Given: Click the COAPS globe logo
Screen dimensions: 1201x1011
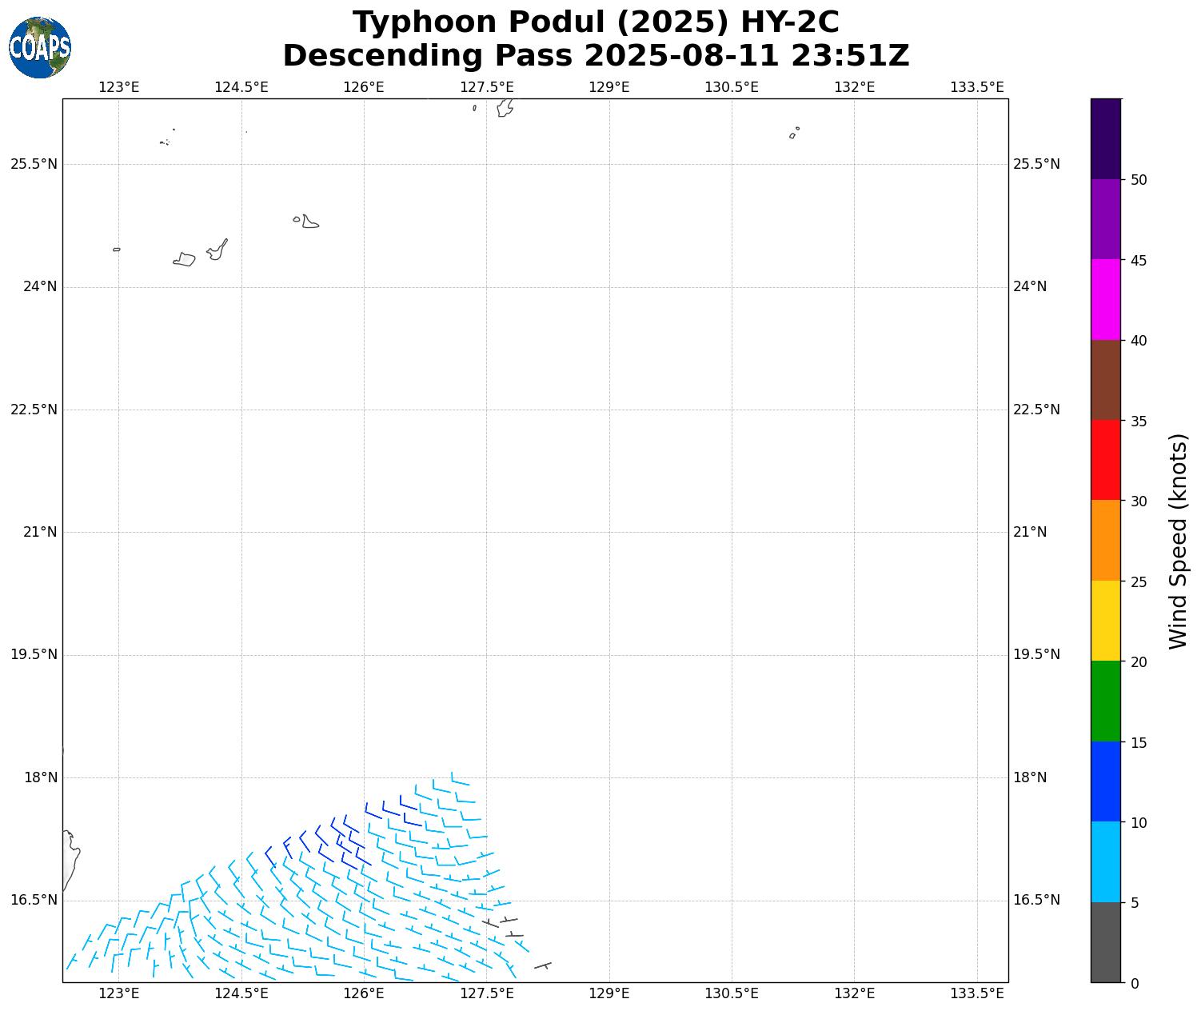Looking at the screenshot, I should pyautogui.click(x=40, y=48).
